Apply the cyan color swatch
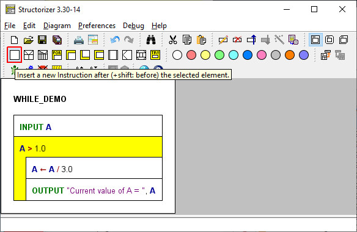 point(234,55)
